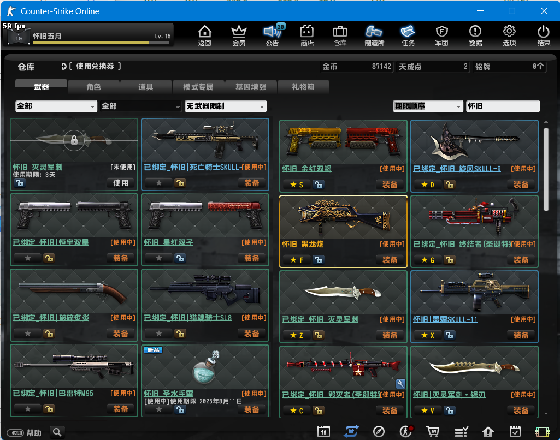Click 装备 for 猎魂骑士SL8
560x440 pixels.
pos(251,334)
